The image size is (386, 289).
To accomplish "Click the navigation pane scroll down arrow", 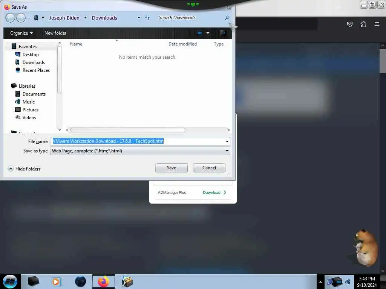I will pos(59,130).
